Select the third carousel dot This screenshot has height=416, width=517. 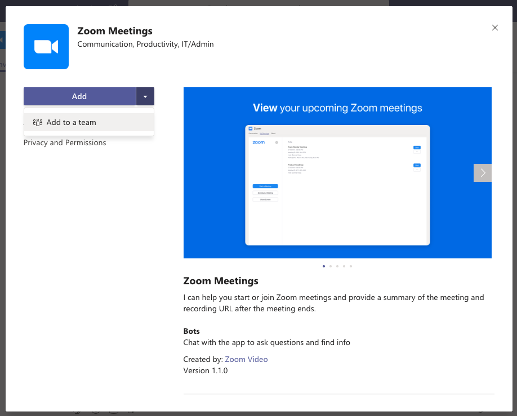click(337, 266)
